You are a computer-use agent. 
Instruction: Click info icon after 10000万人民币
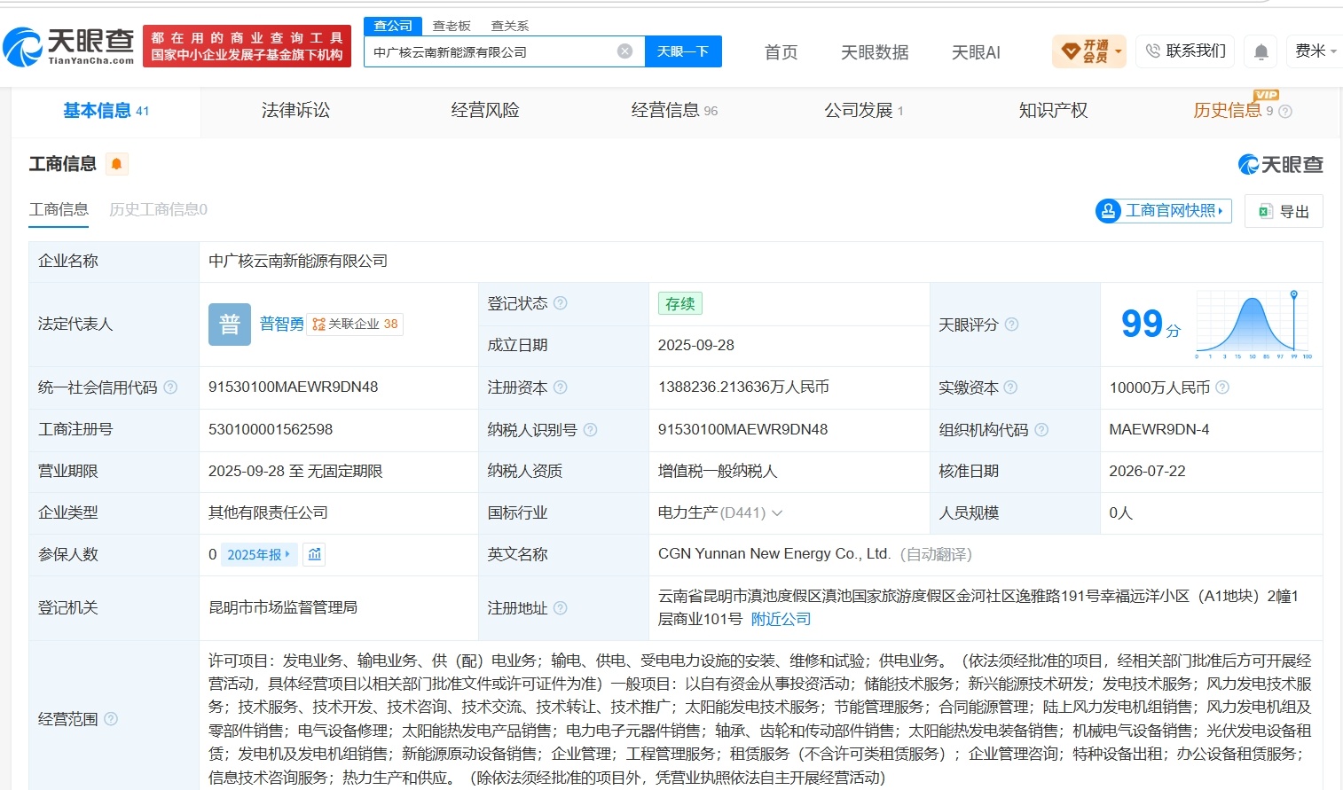(x=1222, y=387)
